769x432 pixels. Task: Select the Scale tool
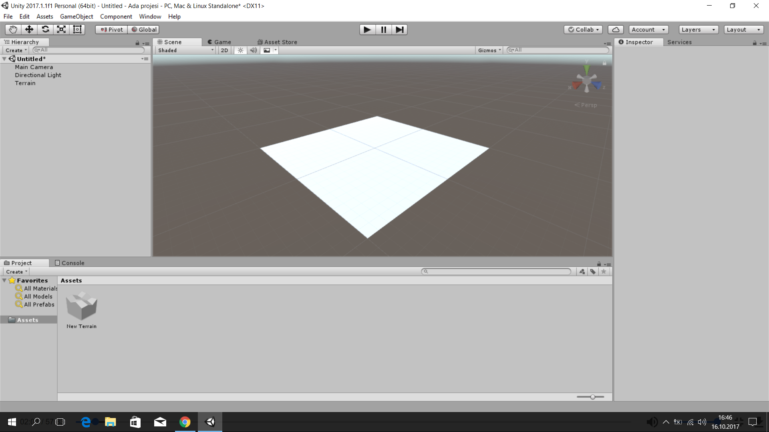click(x=61, y=30)
